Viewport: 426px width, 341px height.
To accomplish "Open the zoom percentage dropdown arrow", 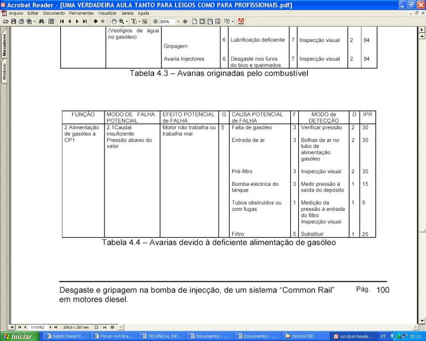I will (178, 22).
